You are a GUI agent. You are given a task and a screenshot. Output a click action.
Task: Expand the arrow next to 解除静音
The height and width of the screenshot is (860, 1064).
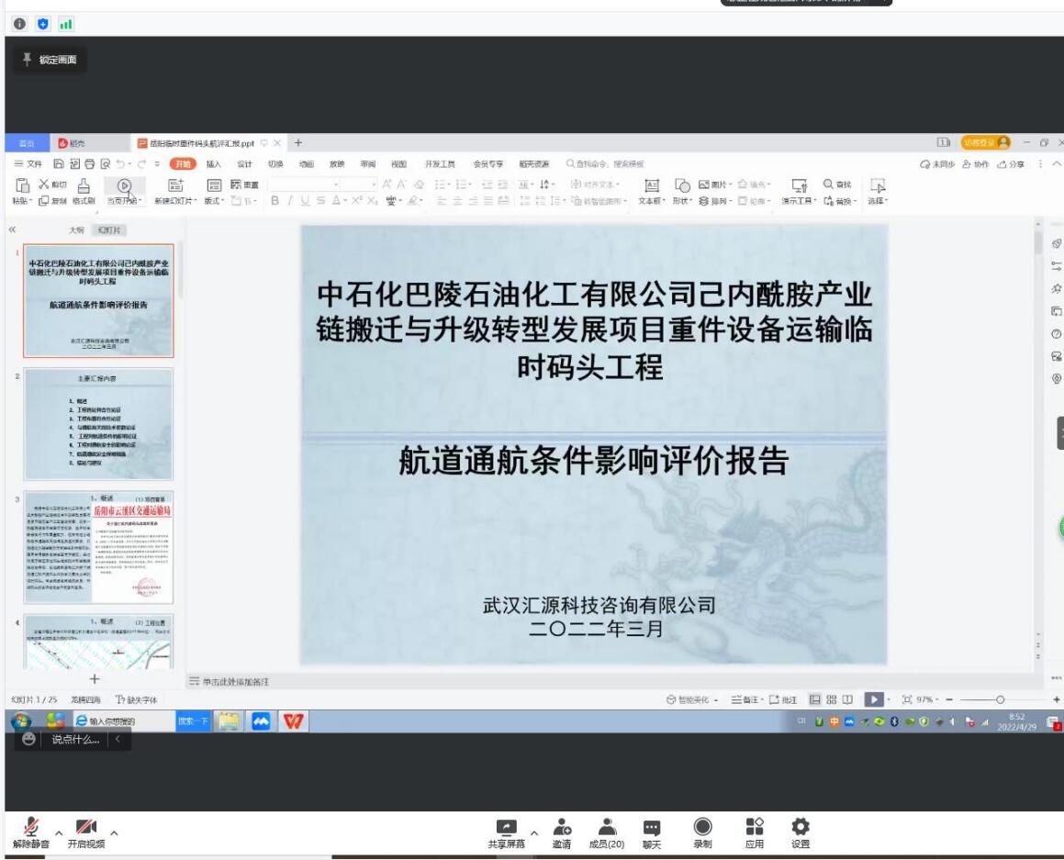[57, 825]
